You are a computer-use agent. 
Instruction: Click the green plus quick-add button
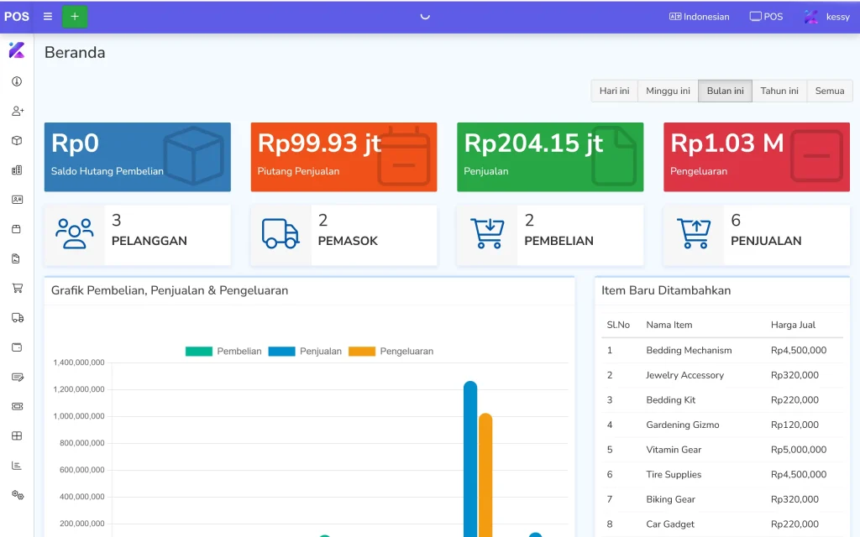[x=75, y=17]
